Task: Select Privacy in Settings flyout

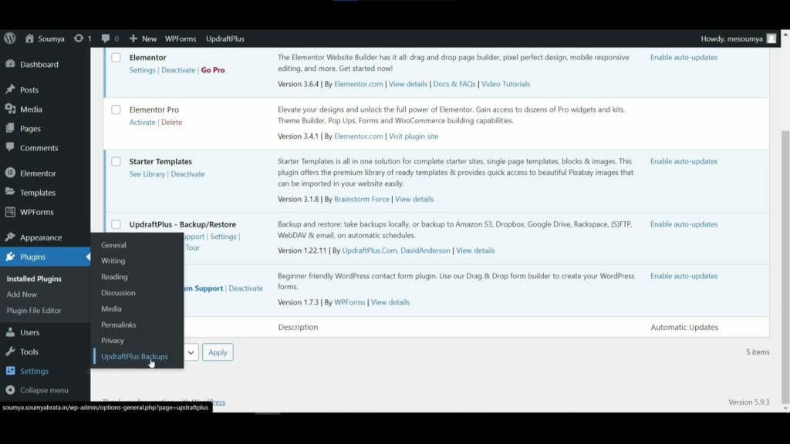Action: click(x=113, y=341)
